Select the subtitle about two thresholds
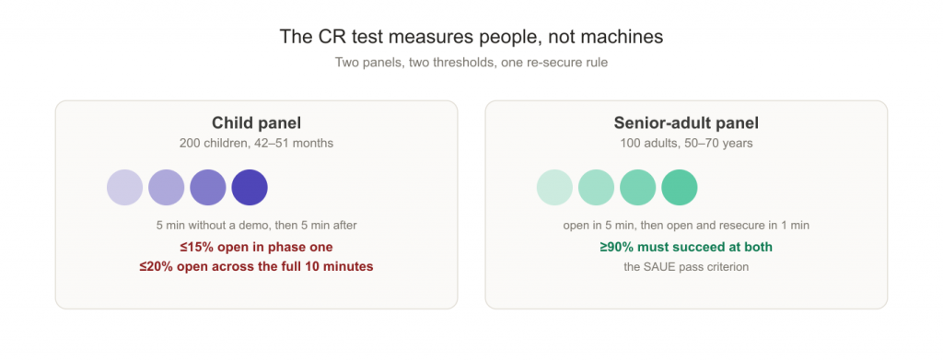Screen dimensions: 943x361 tap(471, 63)
